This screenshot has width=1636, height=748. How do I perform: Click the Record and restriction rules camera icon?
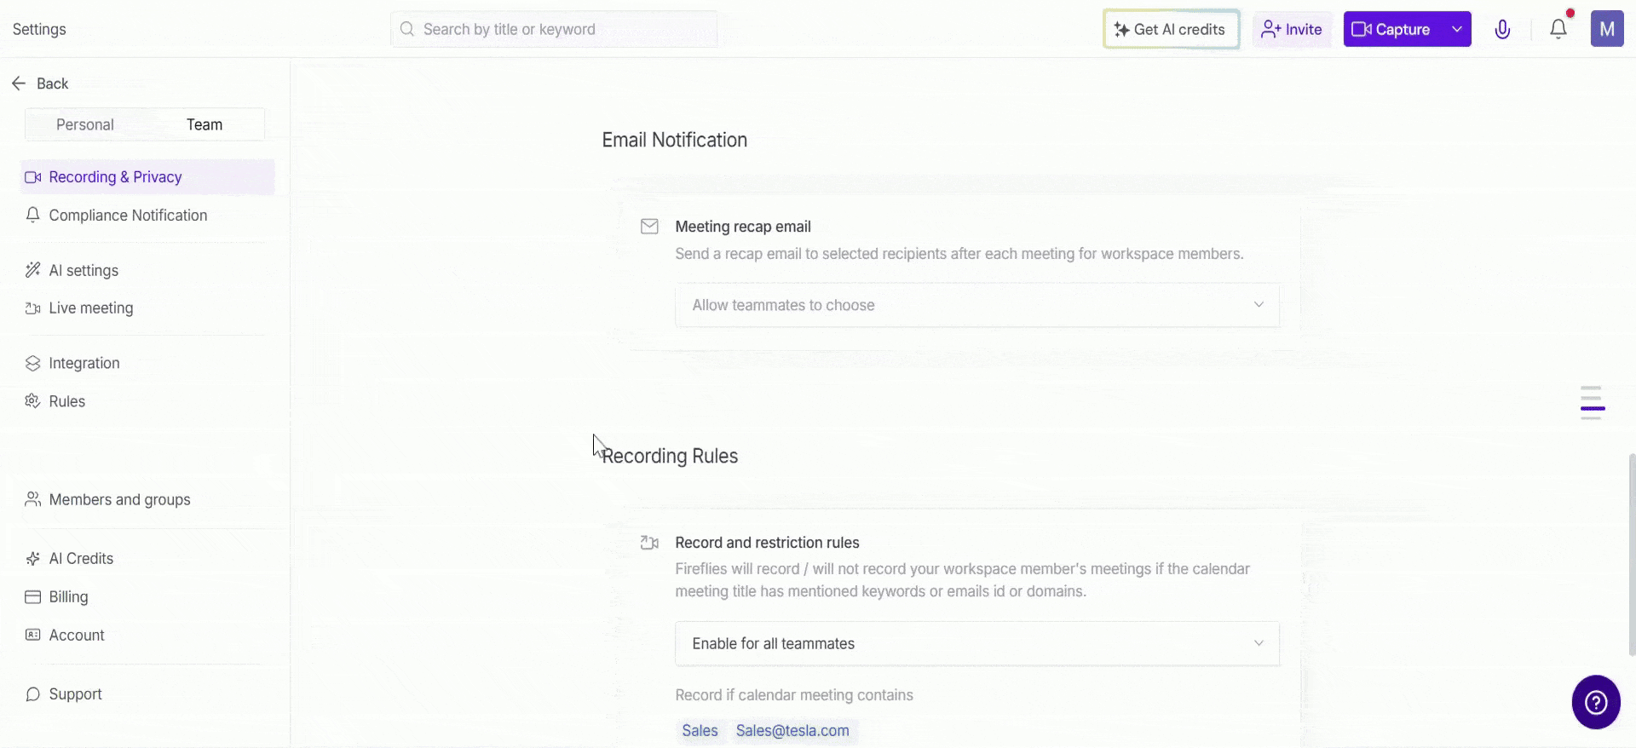[x=649, y=543]
